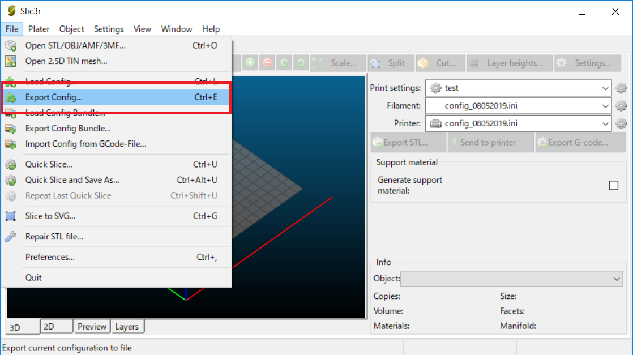Expand the Filament preset dropdown
This screenshot has height=355, width=633.
pos(519,106)
